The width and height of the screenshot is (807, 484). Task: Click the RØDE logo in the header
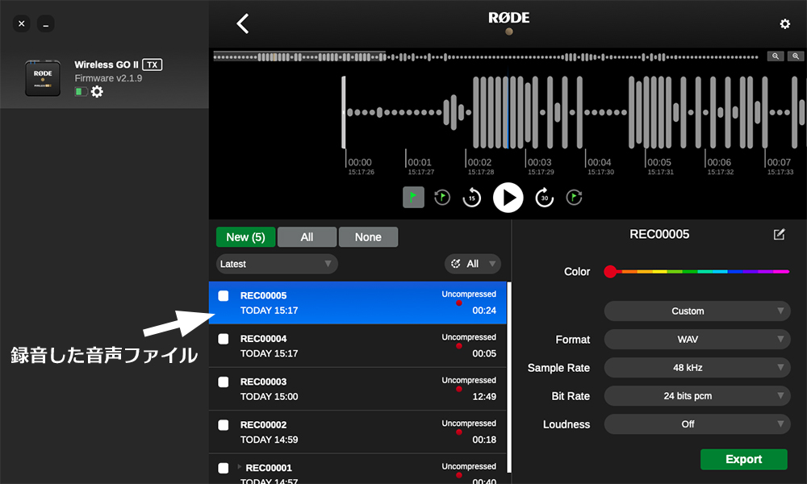pyautogui.click(x=508, y=18)
